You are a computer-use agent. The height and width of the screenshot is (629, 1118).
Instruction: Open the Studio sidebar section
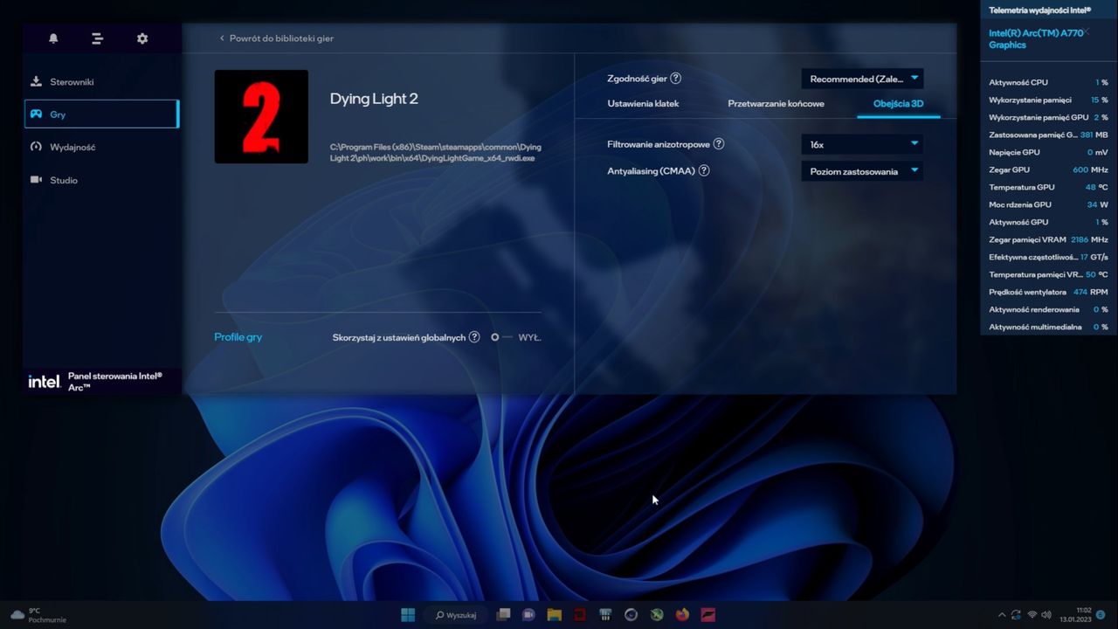pos(101,180)
